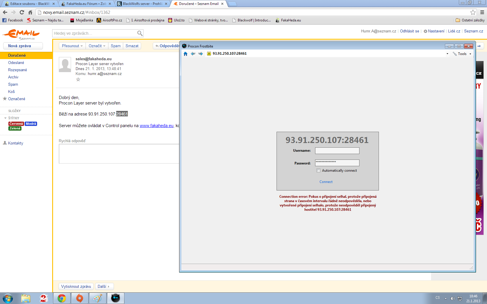Open the Chrome menu icon
This screenshot has width=487, height=304.
(482, 12)
